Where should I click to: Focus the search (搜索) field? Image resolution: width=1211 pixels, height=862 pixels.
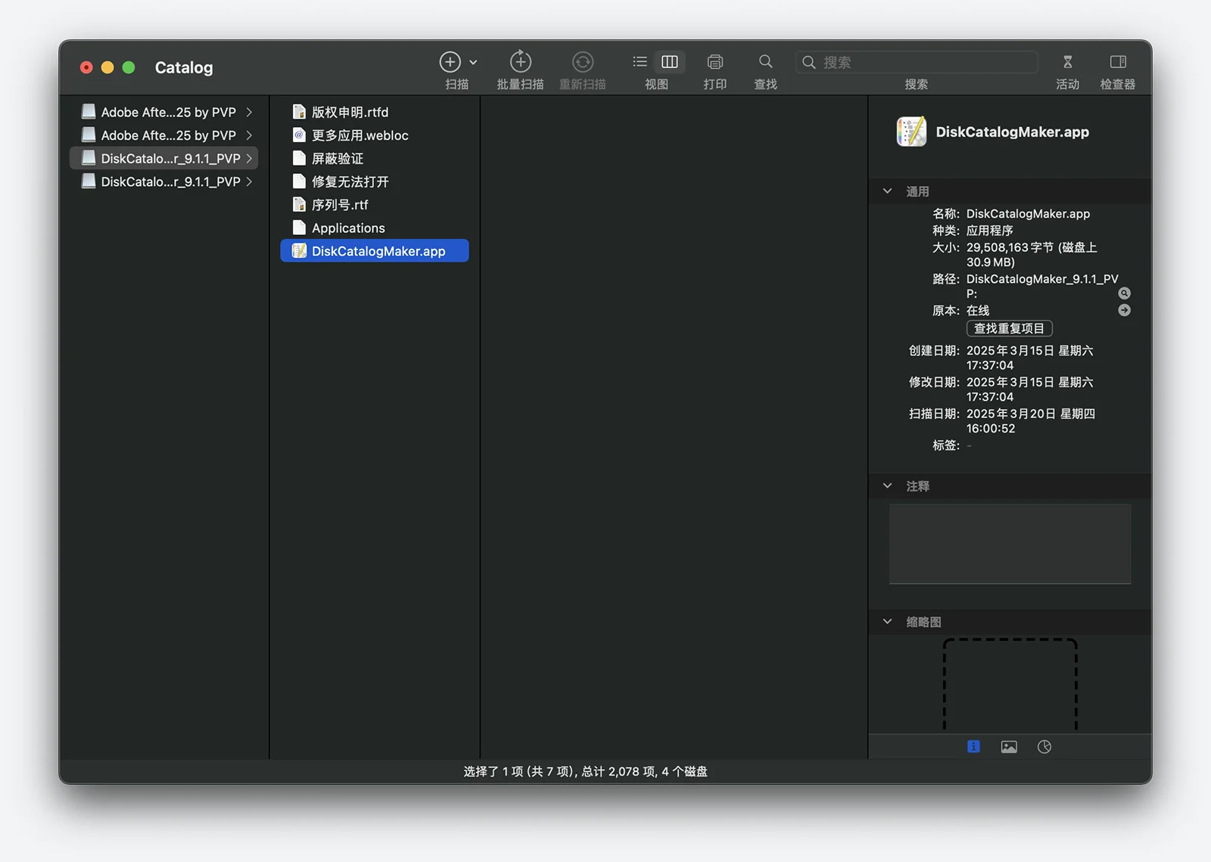[916, 62]
